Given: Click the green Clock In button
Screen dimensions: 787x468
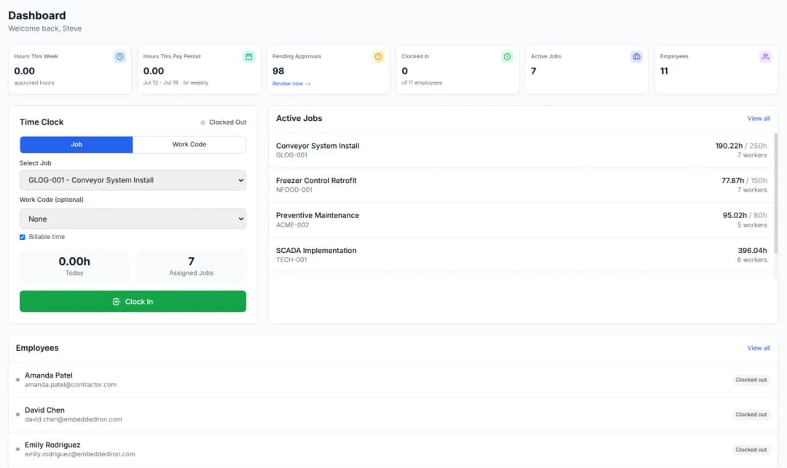Looking at the screenshot, I should (x=133, y=301).
